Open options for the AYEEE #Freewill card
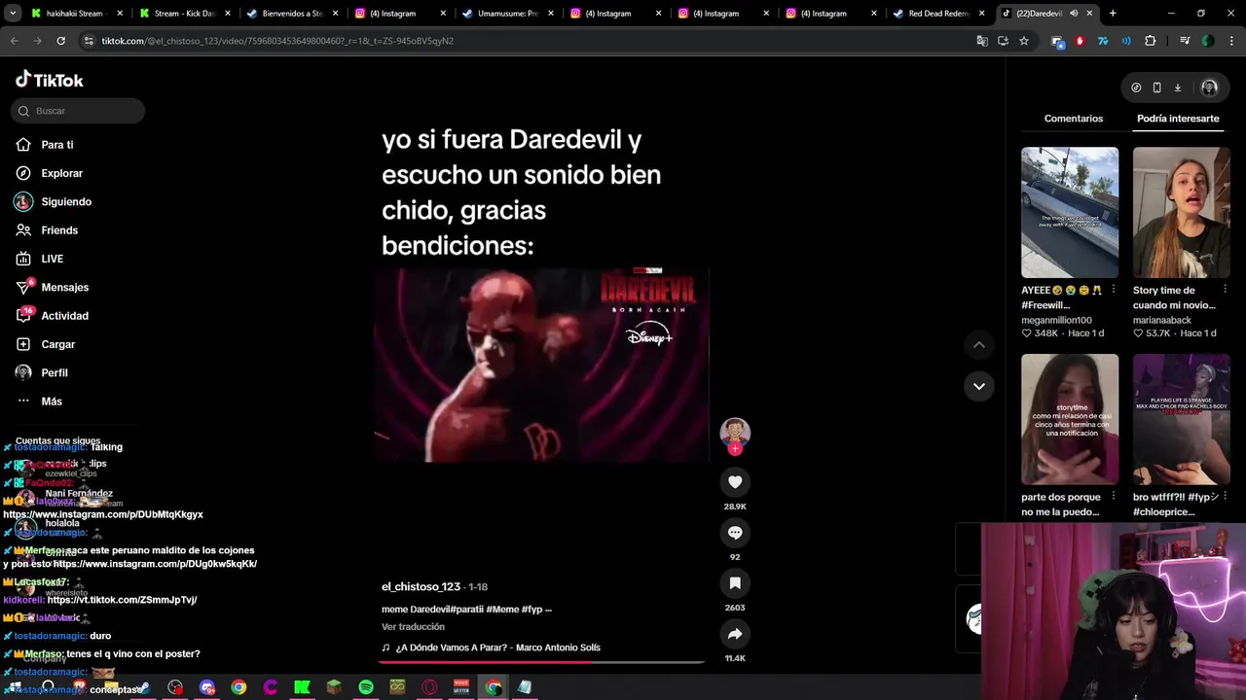 point(1114,290)
